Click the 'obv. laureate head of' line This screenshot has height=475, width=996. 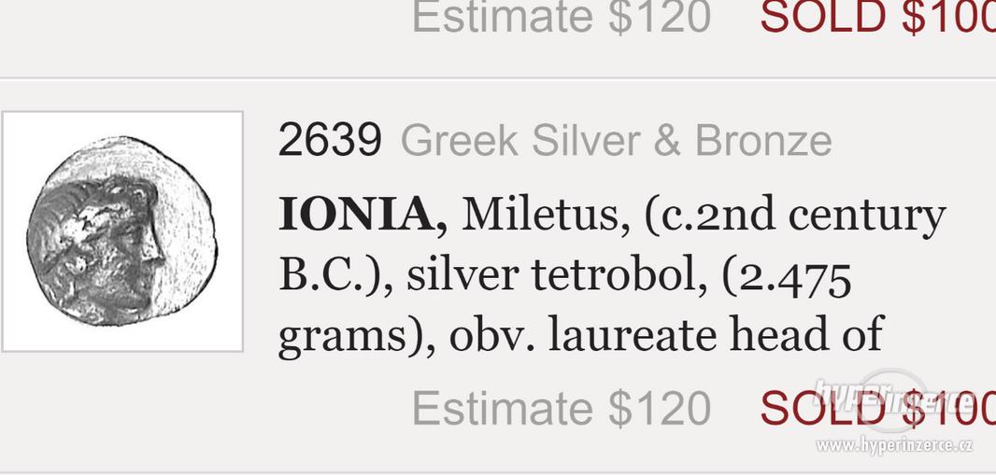pos(666,335)
